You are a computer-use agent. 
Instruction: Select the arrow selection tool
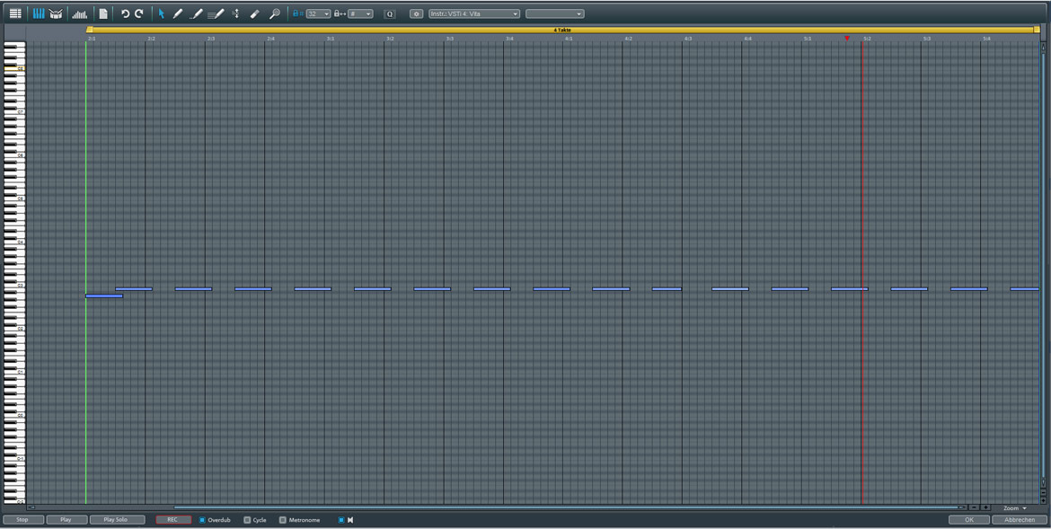pyautogui.click(x=161, y=13)
